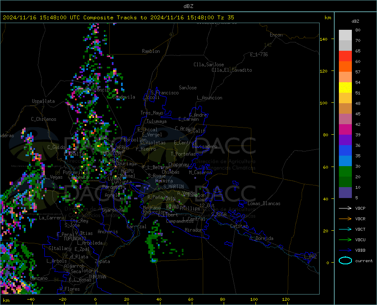Click the white VBCP arrow legend icon
Screen dimensions: 377x305
(x=345, y=208)
